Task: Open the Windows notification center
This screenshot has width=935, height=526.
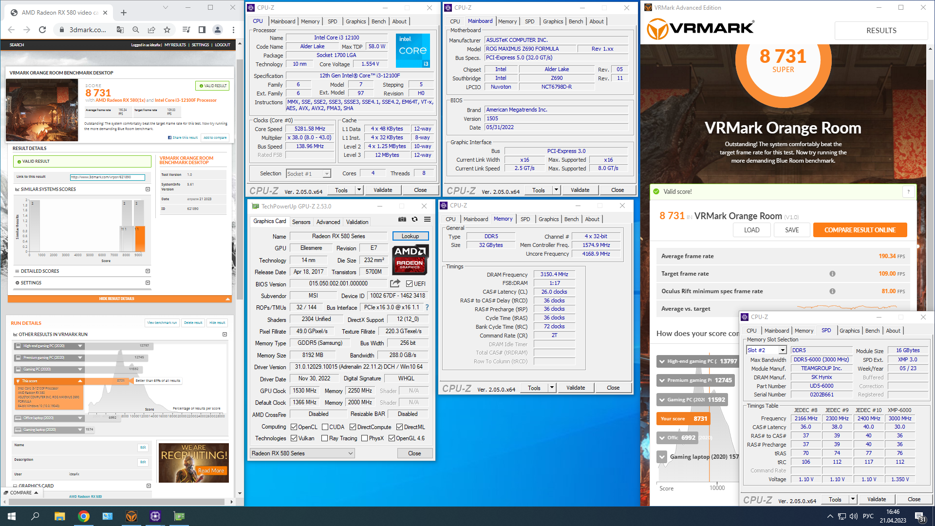Action: 920,517
